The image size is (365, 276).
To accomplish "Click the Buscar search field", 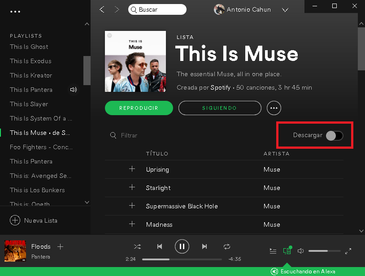I will click(x=157, y=9).
